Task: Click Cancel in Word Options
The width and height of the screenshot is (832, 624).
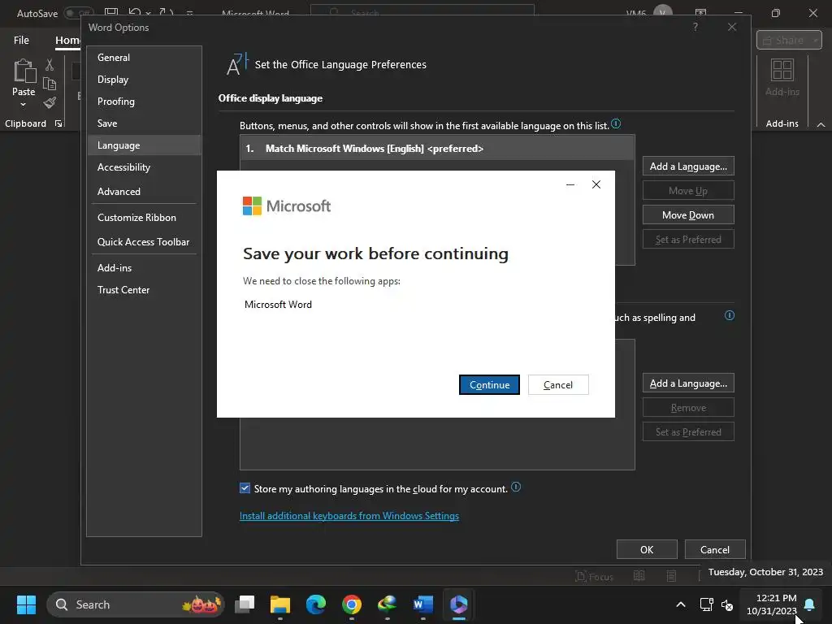Action: [x=715, y=550]
